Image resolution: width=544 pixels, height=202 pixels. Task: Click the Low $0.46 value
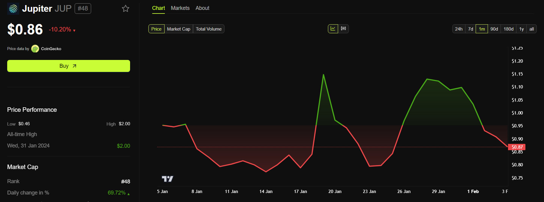(x=24, y=124)
